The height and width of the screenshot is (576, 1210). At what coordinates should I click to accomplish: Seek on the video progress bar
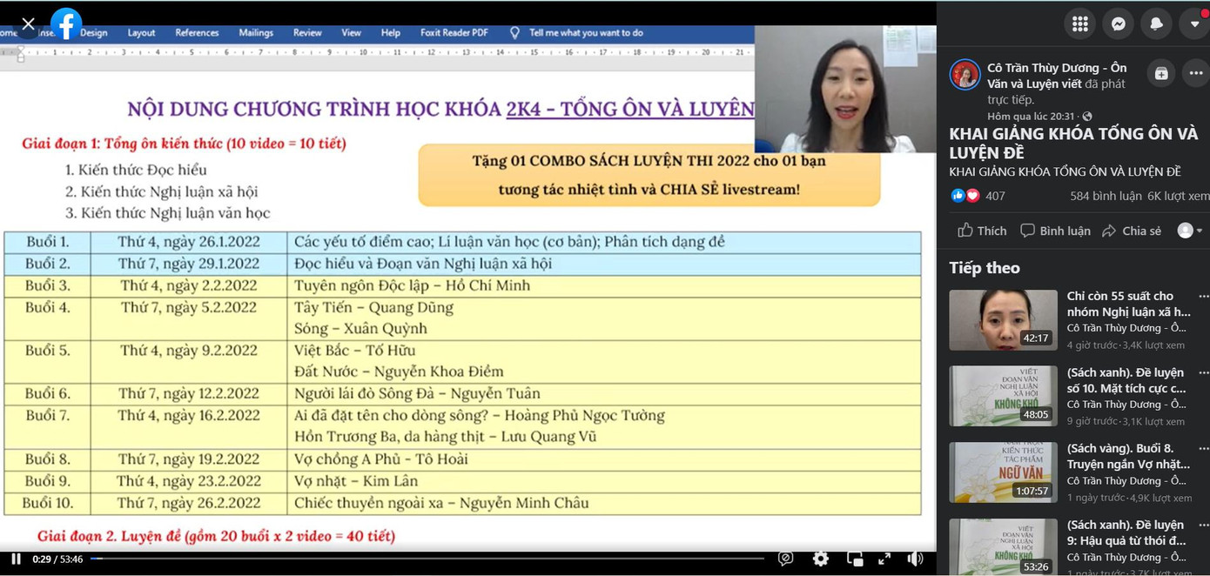pos(427,558)
